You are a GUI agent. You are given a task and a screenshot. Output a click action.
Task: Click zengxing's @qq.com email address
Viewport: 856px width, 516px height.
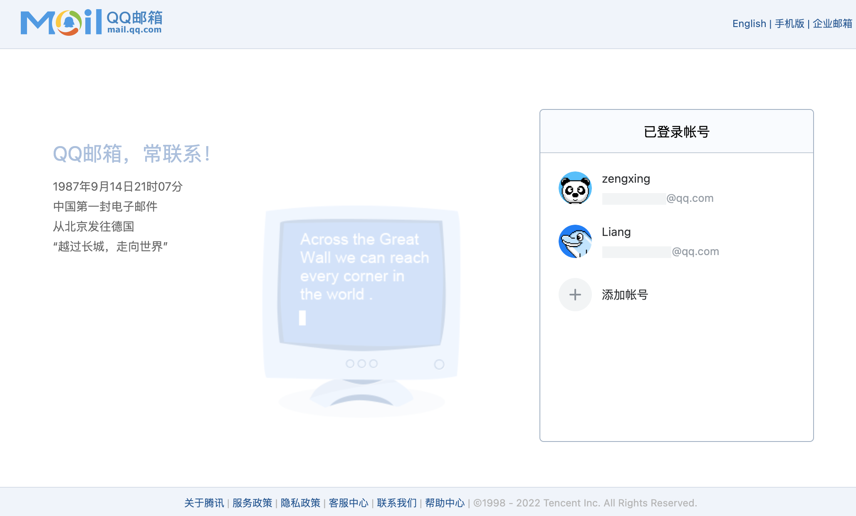click(658, 198)
